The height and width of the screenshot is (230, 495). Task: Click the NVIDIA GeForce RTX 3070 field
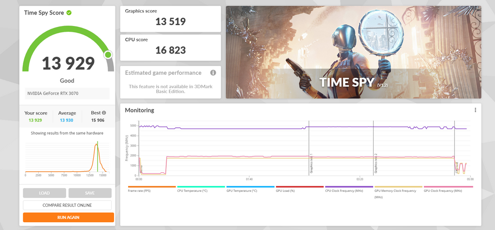pyautogui.click(x=67, y=93)
